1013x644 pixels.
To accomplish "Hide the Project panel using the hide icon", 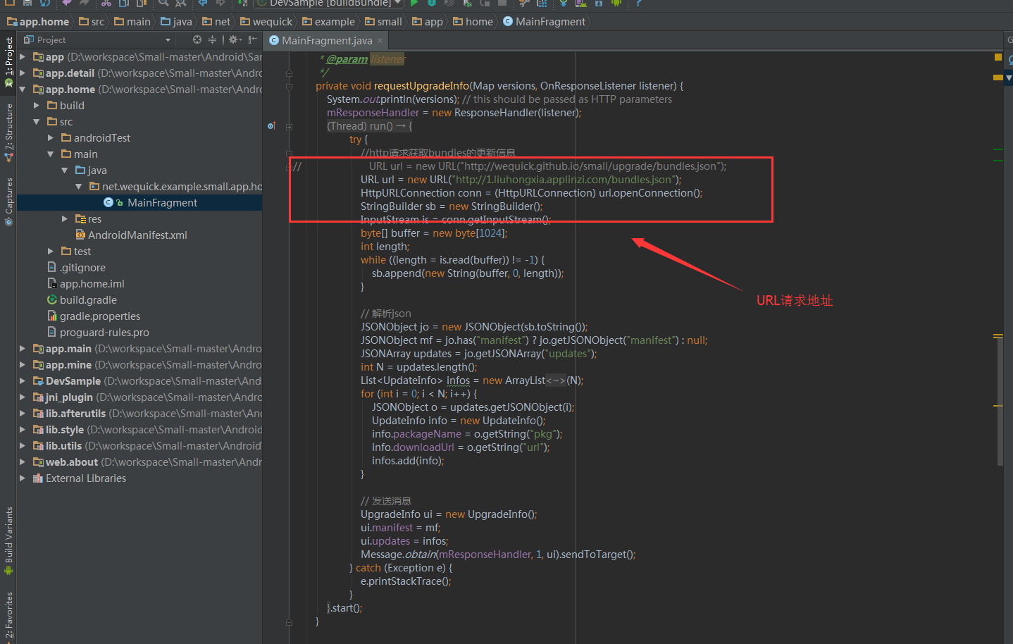I will point(252,40).
